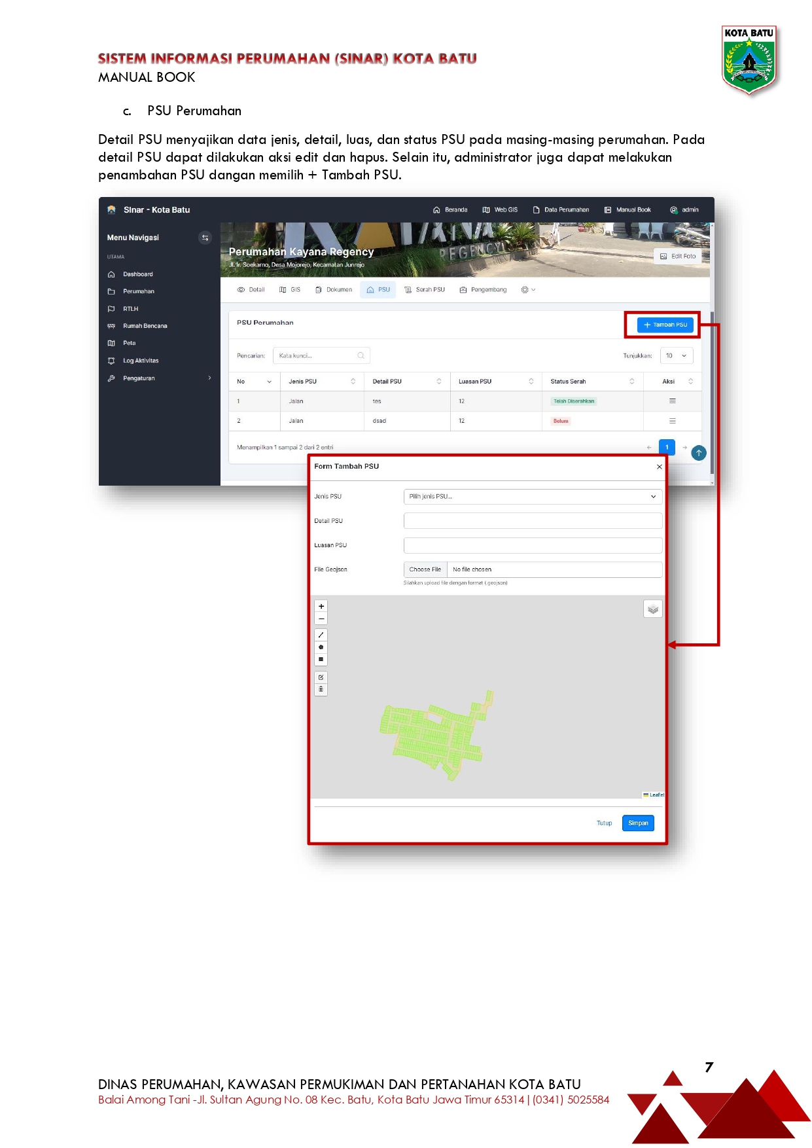Screen dimensions: 812x1148
Task: Open the map layers control
Action: (x=653, y=609)
